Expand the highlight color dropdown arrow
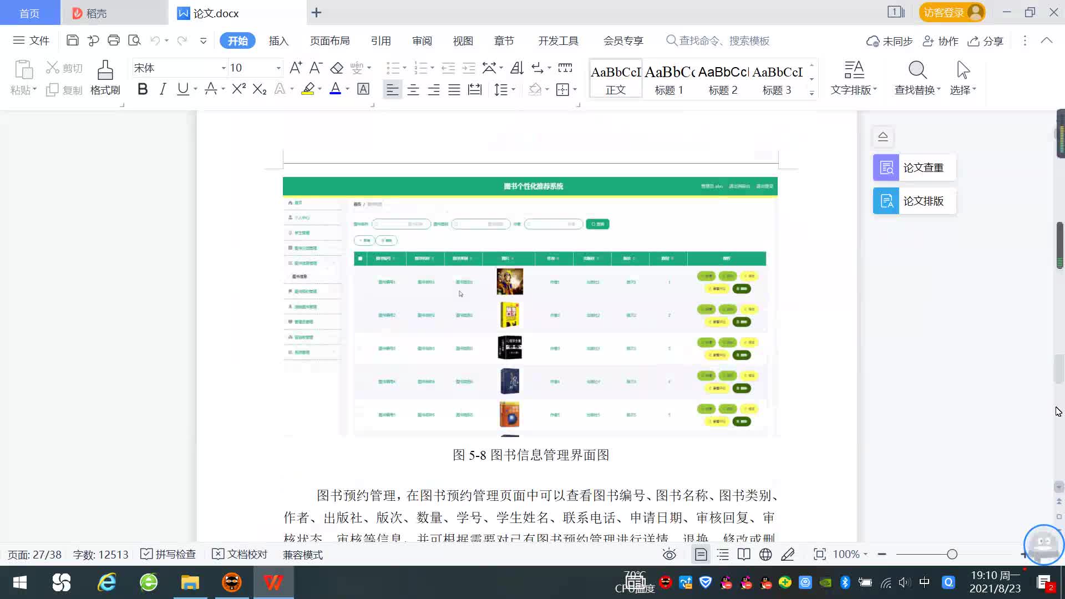 319,89
